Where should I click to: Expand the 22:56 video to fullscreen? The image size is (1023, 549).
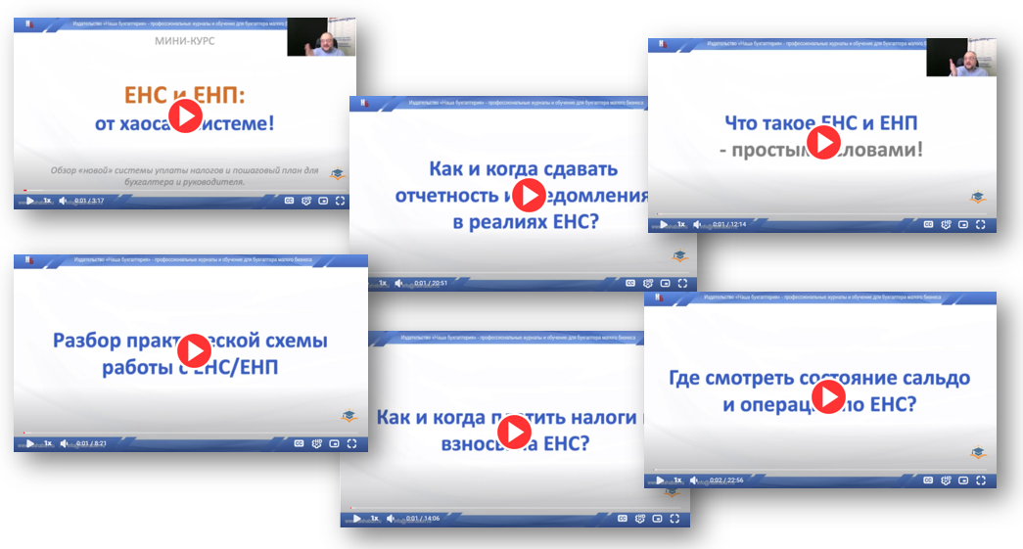pyautogui.click(x=979, y=480)
